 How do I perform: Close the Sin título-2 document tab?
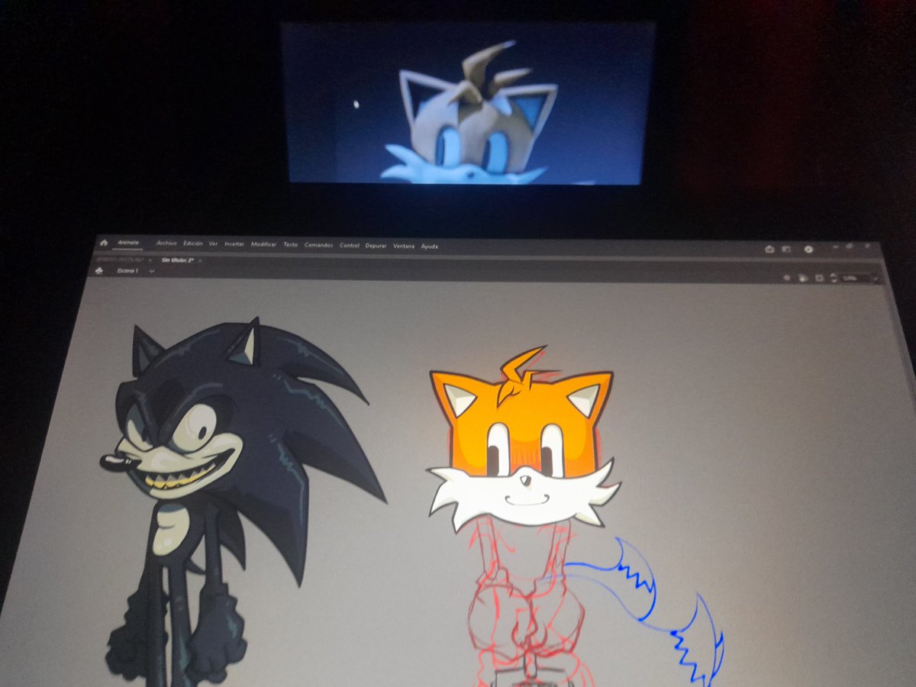(x=200, y=260)
